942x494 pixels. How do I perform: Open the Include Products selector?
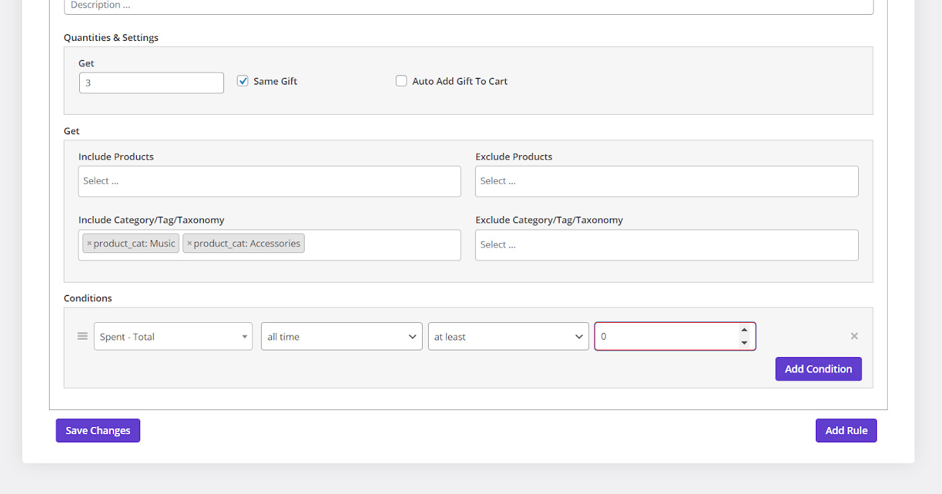coord(269,181)
